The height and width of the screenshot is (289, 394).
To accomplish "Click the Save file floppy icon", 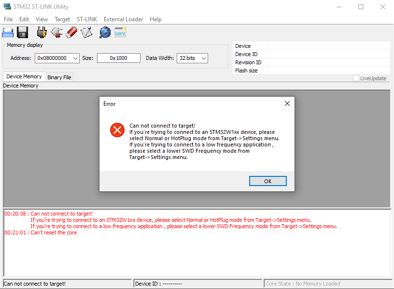I will tap(23, 32).
